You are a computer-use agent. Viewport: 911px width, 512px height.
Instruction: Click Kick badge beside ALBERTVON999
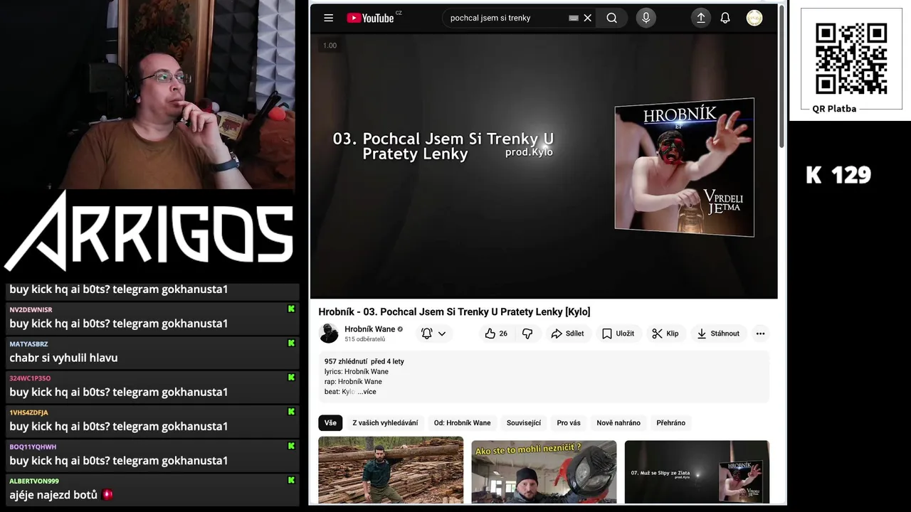pos(291,480)
